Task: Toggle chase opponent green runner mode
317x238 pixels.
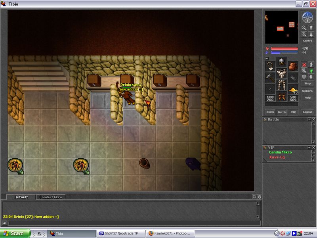Action: coord(311,71)
